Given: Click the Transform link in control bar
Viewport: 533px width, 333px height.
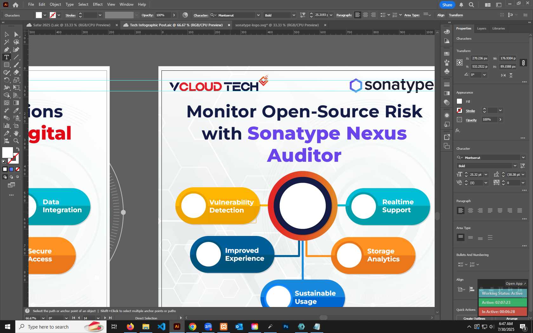Looking at the screenshot, I should tap(456, 15).
